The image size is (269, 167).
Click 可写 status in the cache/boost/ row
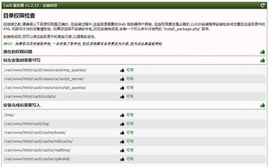130,133
